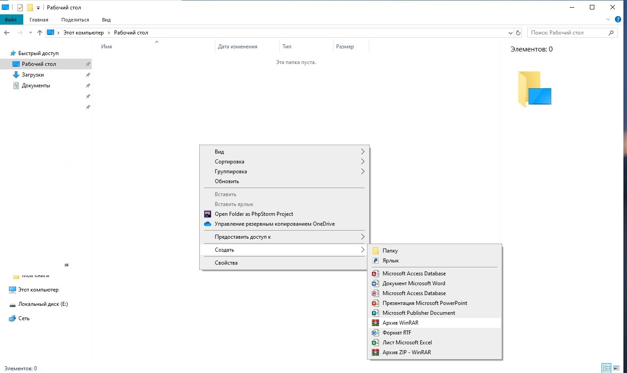This screenshot has height=373, width=627.
Task: Click the Properties checkmark icon in title bar
Action: tap(20, 8)
